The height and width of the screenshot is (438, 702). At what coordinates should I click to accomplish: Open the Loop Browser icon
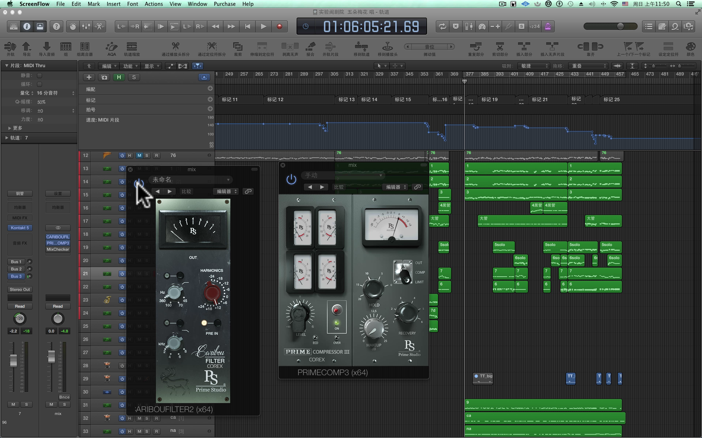(x=675, y=26)
